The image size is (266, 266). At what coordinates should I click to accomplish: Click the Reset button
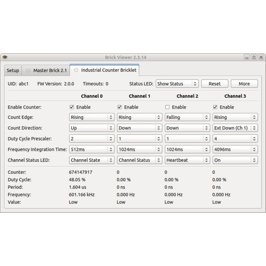click(215, 84)
